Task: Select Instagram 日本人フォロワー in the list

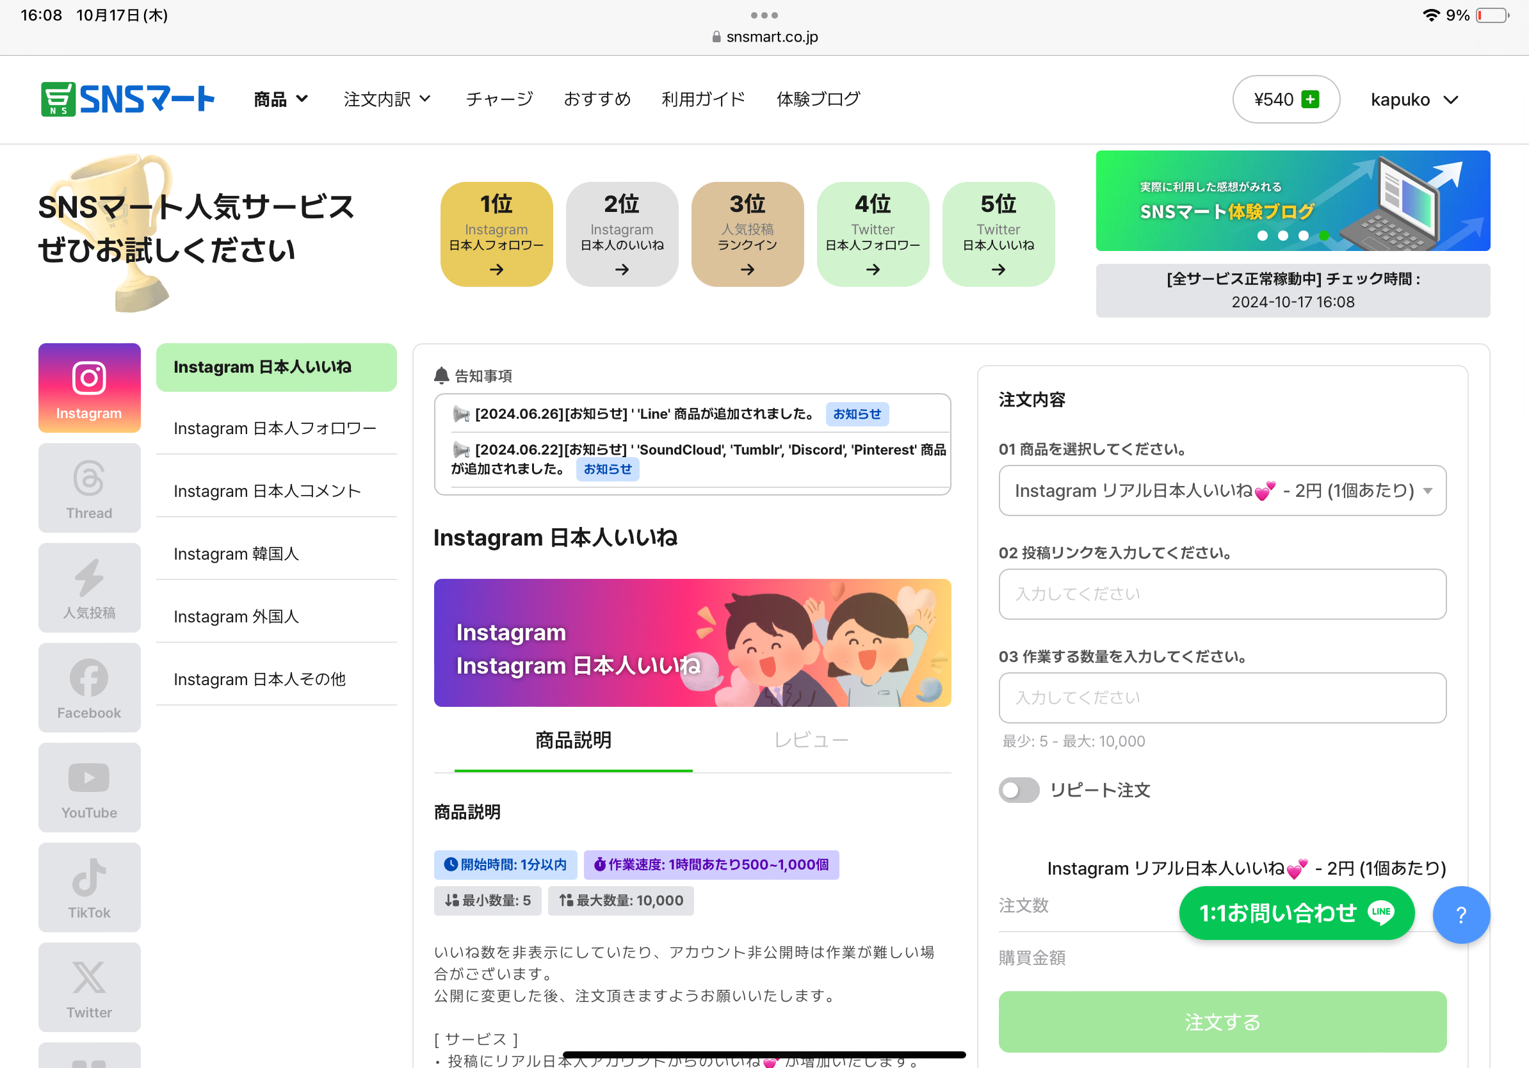Action: [276, 428]
